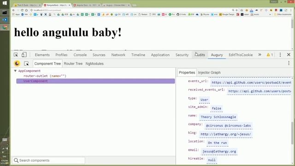Select the highlighted UserComponent node

click(95, 81)
